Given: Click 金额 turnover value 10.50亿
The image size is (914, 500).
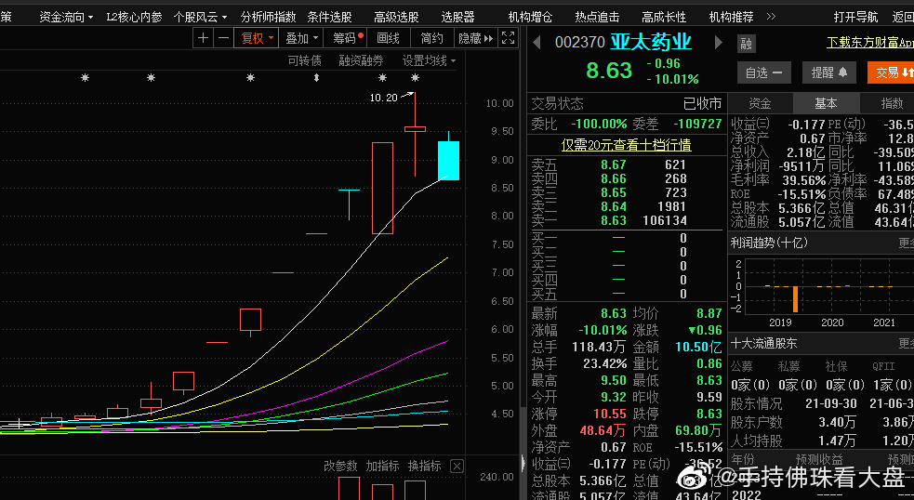Looking at the screenshot, I should 698,348.
